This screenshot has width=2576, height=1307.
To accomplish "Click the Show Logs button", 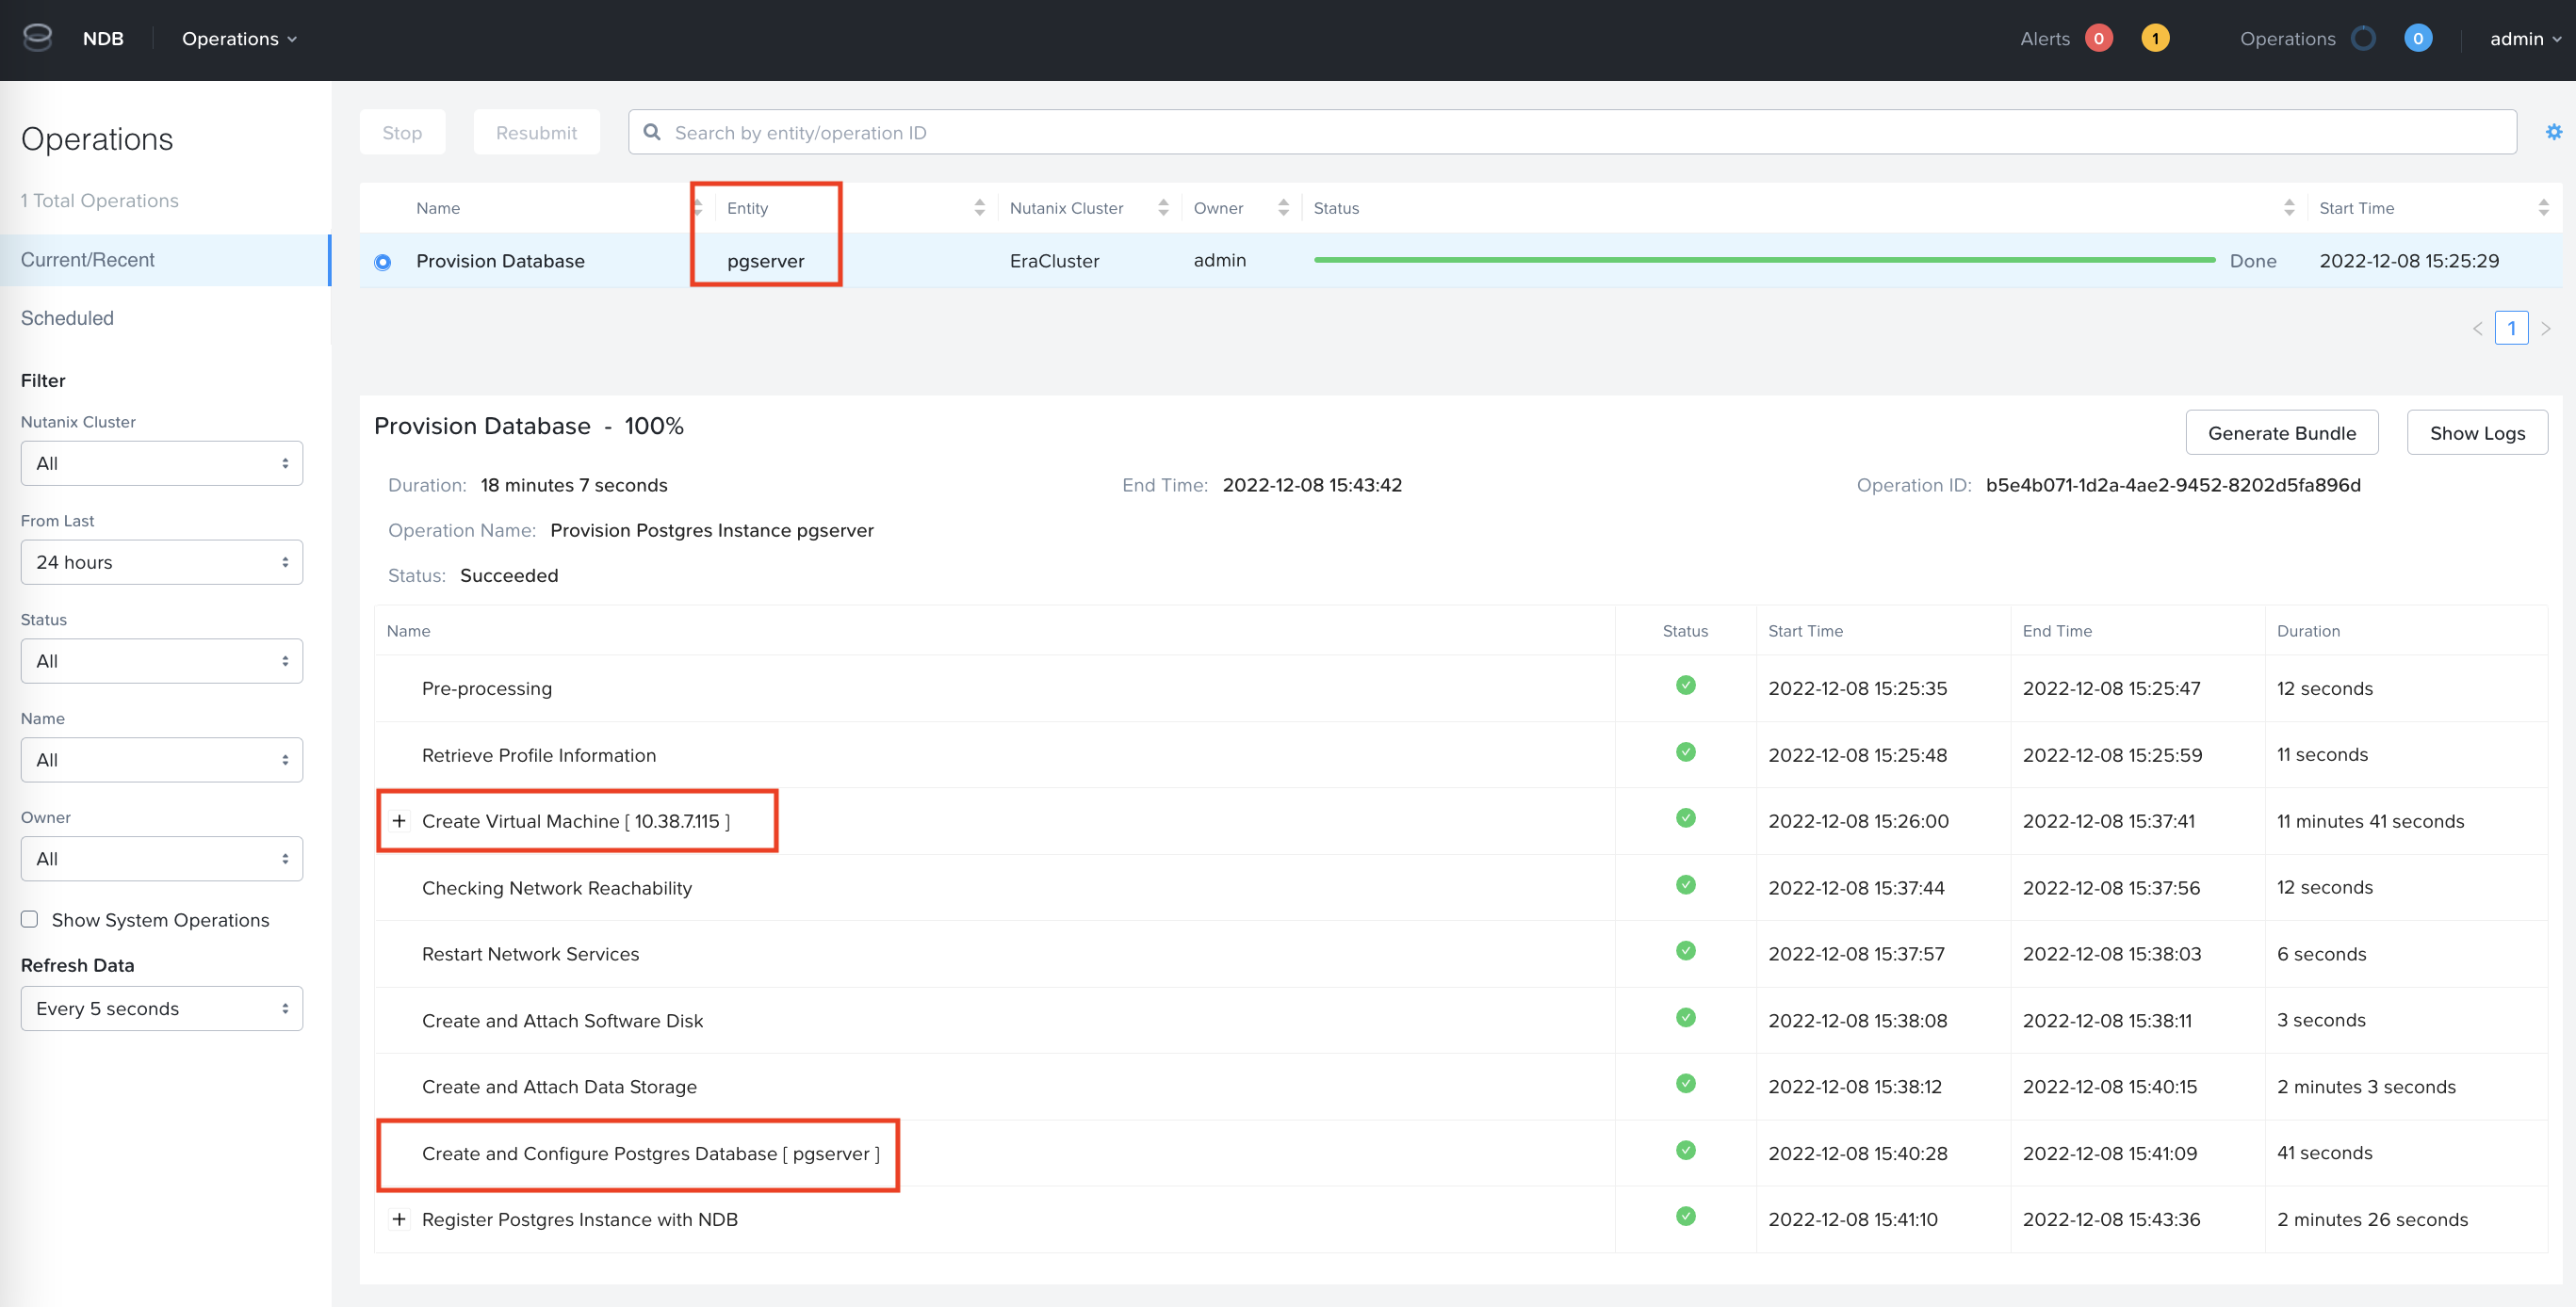I will [2476, 432].
